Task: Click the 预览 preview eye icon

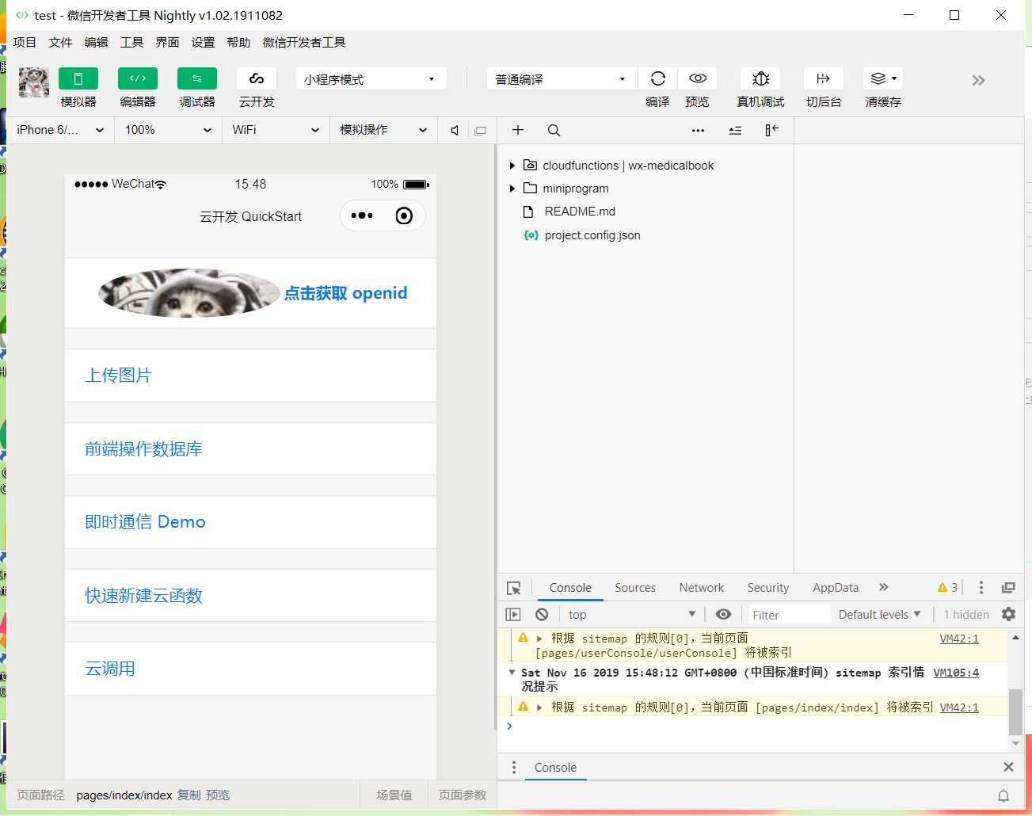Action: pos(698,78)
